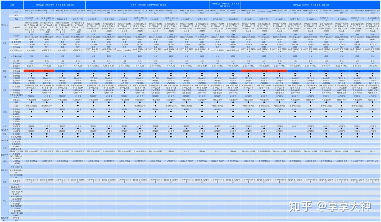
Task: Select the 5659元 price cell
Action: tap(93, 39)
